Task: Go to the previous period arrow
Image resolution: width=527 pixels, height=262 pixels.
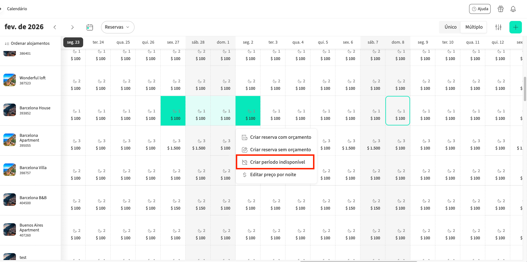Action: 55,27
